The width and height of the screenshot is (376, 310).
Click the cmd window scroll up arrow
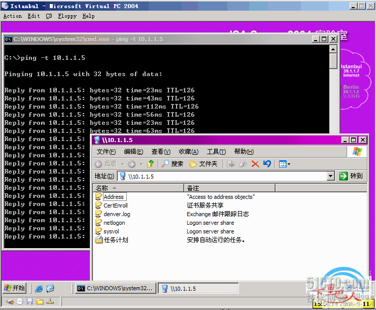coord(333,49)
